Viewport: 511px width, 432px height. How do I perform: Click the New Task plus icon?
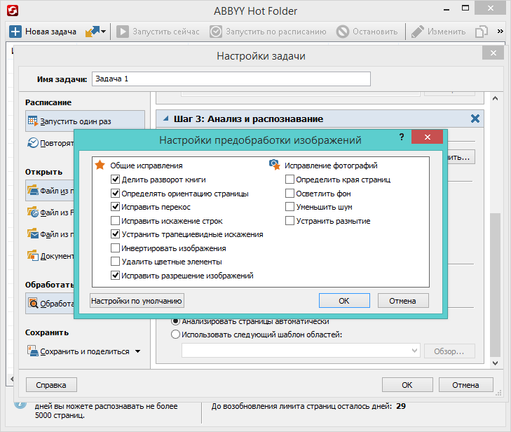click(x=15, y=32)
